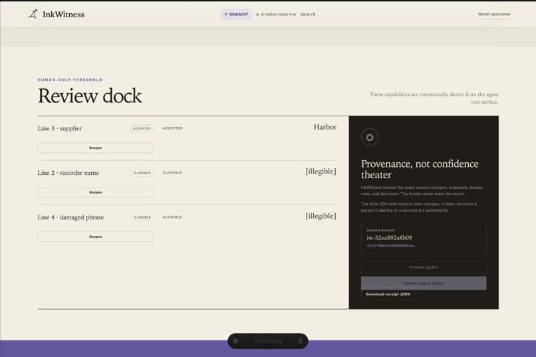536x357 pixels.
Task: Click the circular seal icon in dark panel
Action: tap(370, 138)
